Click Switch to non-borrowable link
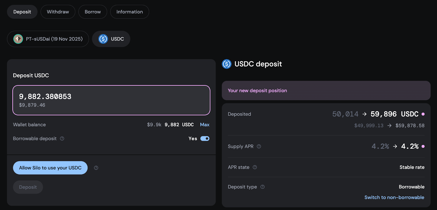This screenshot has width=437, height=210. pos(394,197)
